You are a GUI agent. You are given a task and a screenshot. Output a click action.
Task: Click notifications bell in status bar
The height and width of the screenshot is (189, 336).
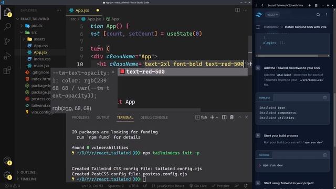(x=246, y=185)
